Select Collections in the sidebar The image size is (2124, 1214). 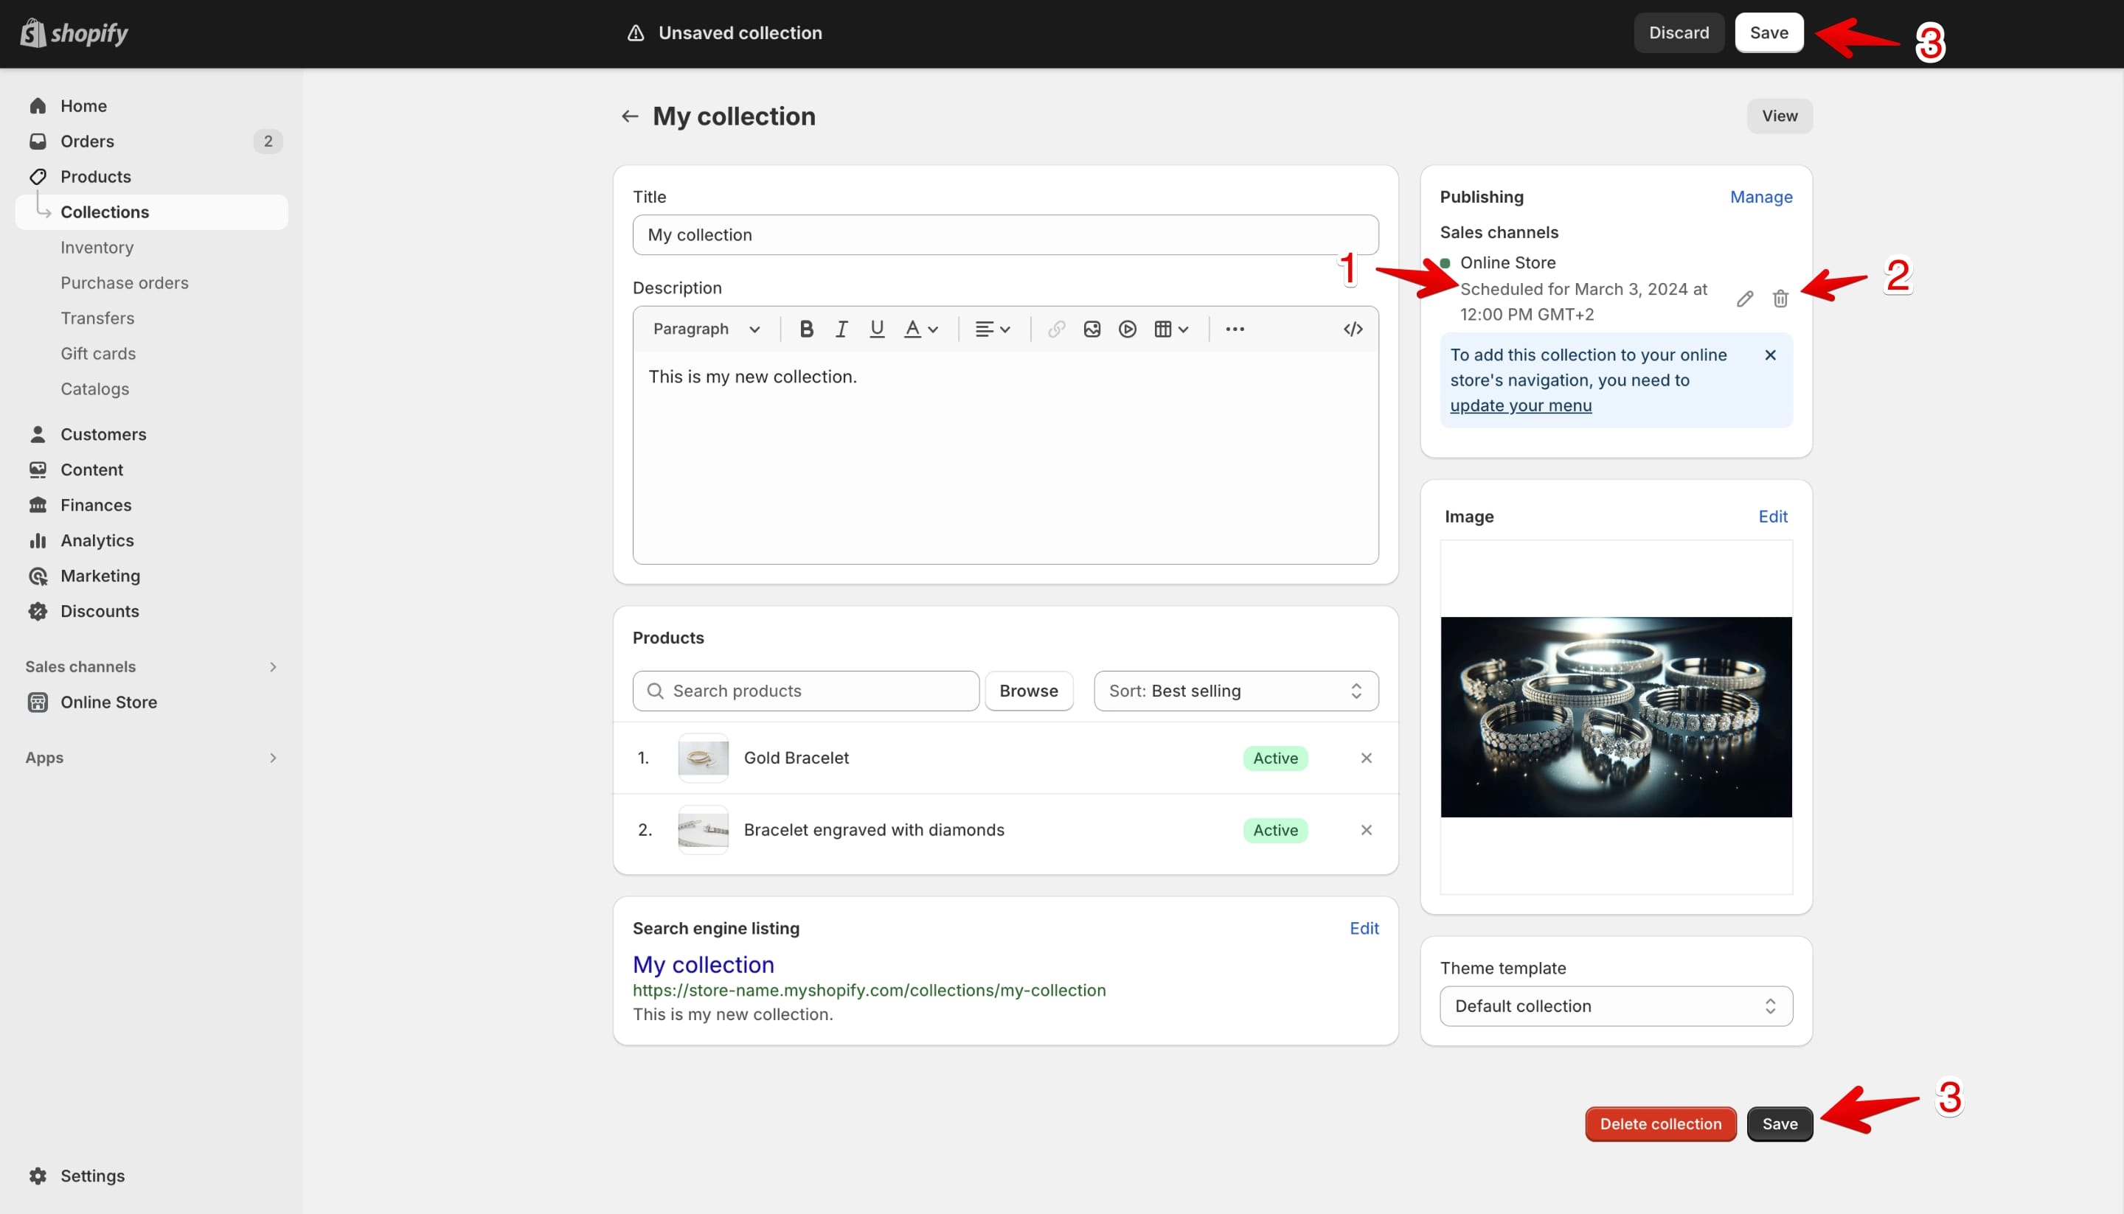click(152, 212)
